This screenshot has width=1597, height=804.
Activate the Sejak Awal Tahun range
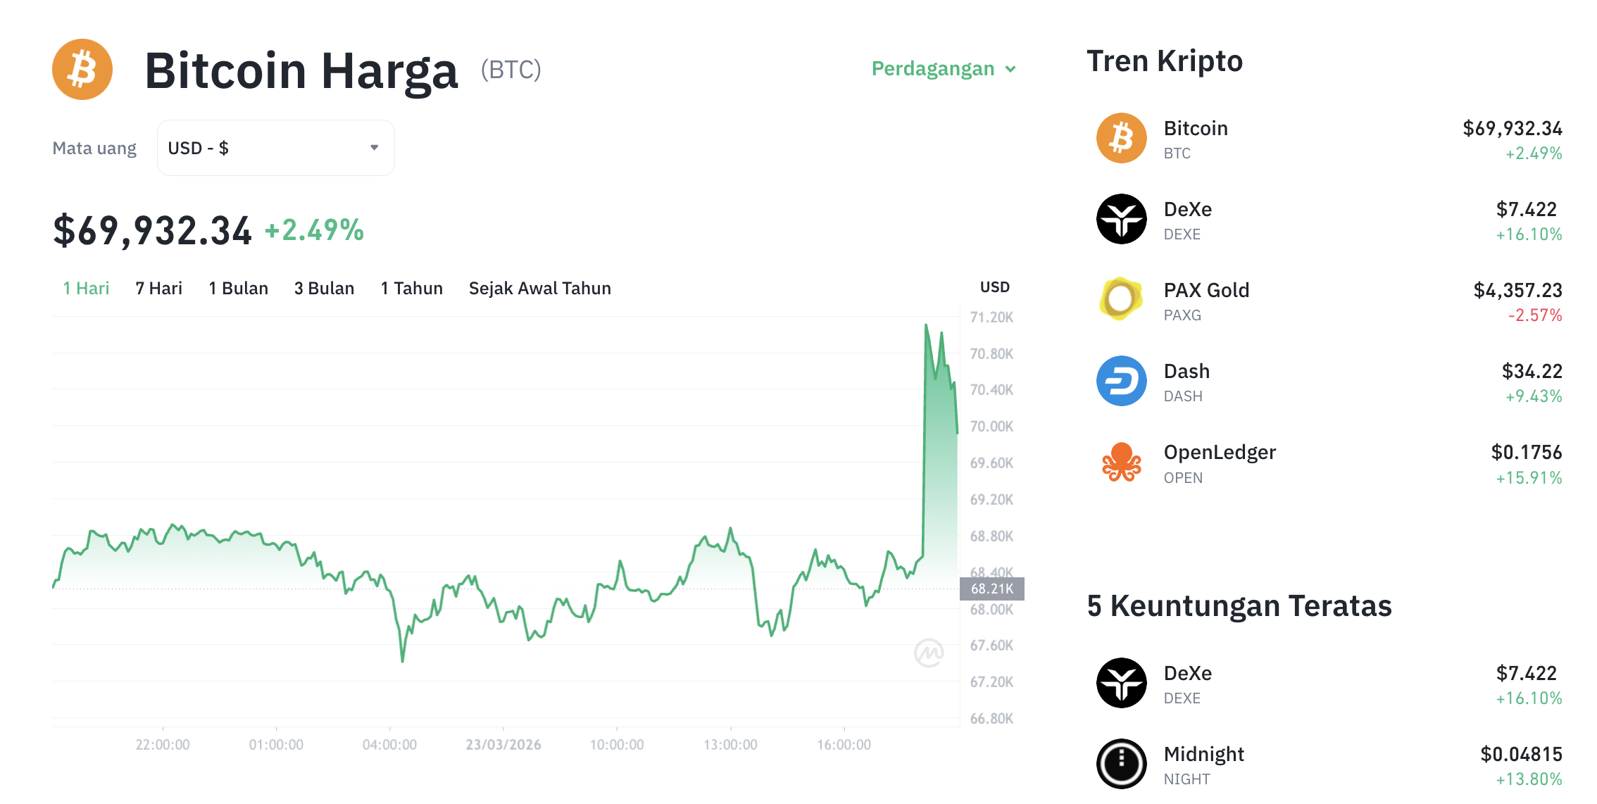click(539, 288)
